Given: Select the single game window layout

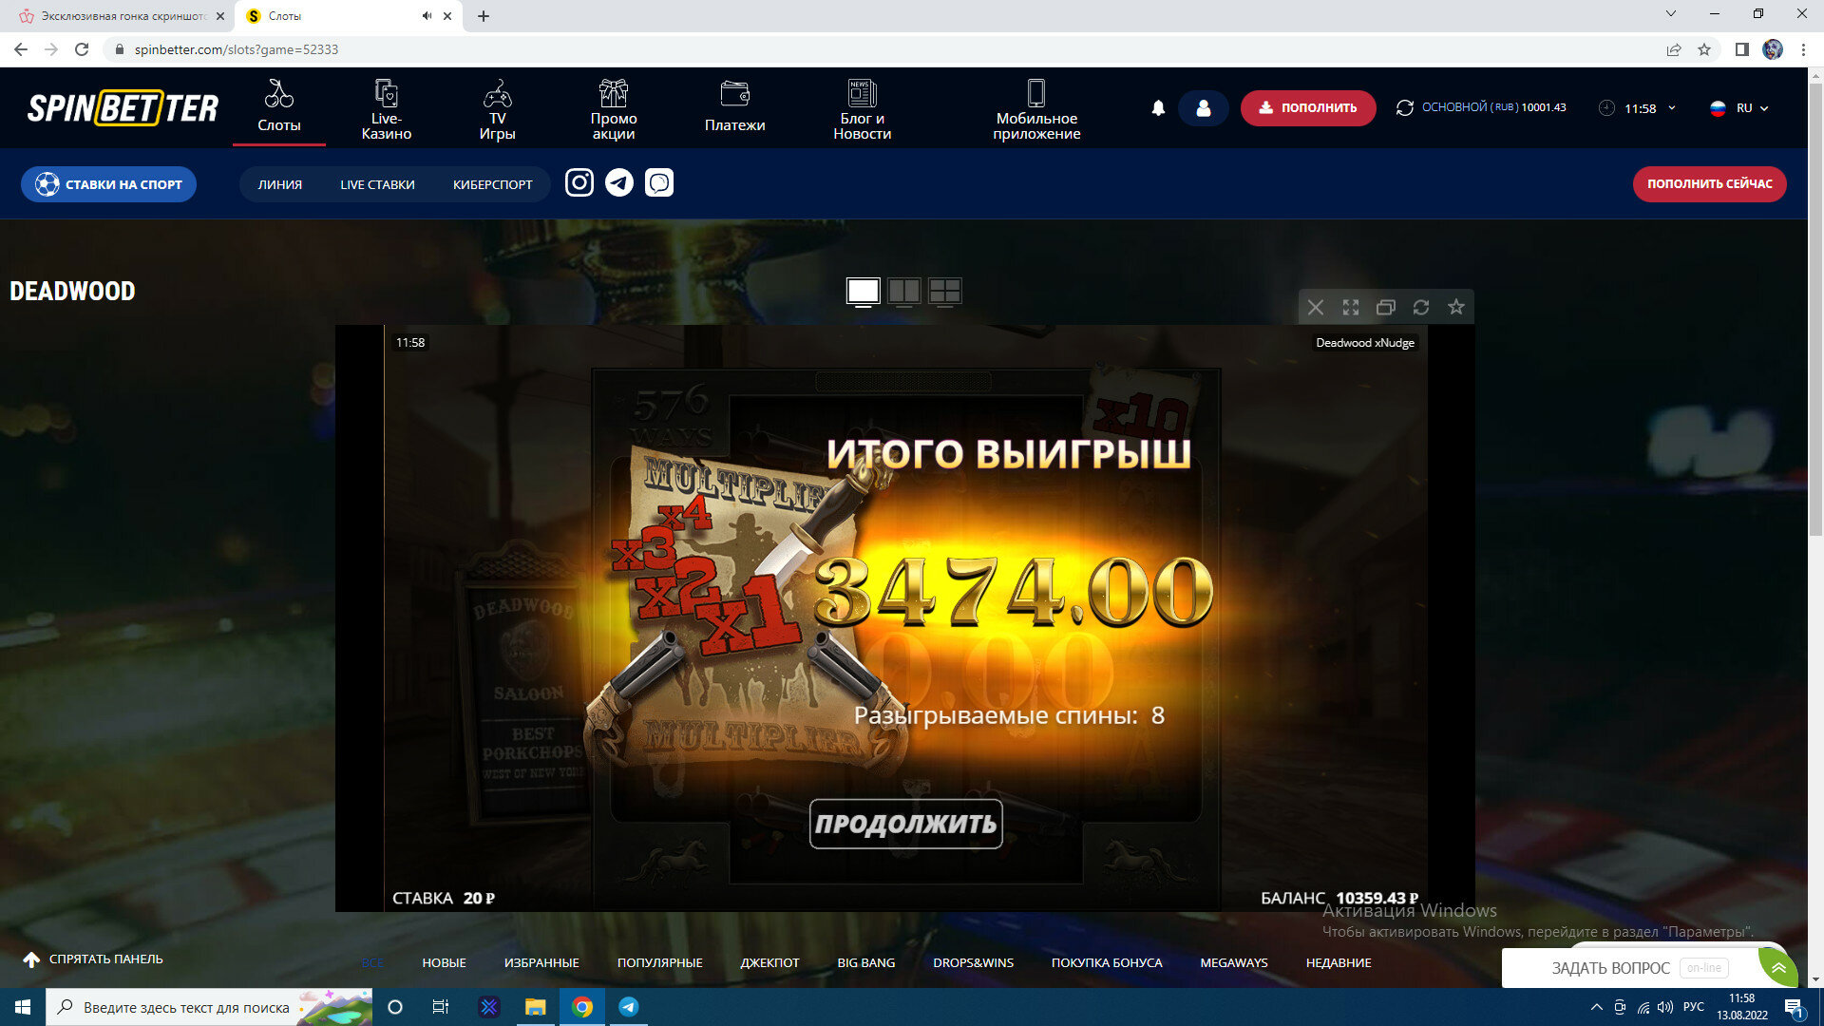Looking at the screenshot, I should coord(863,292).
